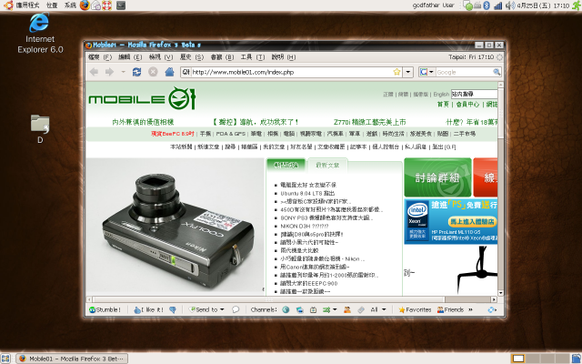The width and height of the screenshot is (582, 364).
Task: Open the 'SONY PS3' article link
Action: click(x=326, y=217)
